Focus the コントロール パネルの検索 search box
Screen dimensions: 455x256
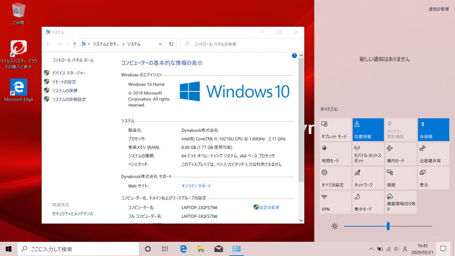click(240, 44)
